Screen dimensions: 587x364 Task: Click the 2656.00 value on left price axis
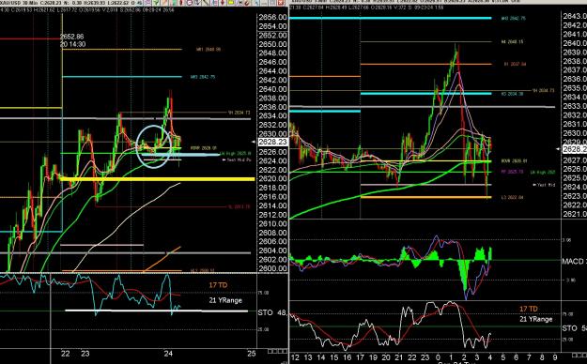[272, 17]
